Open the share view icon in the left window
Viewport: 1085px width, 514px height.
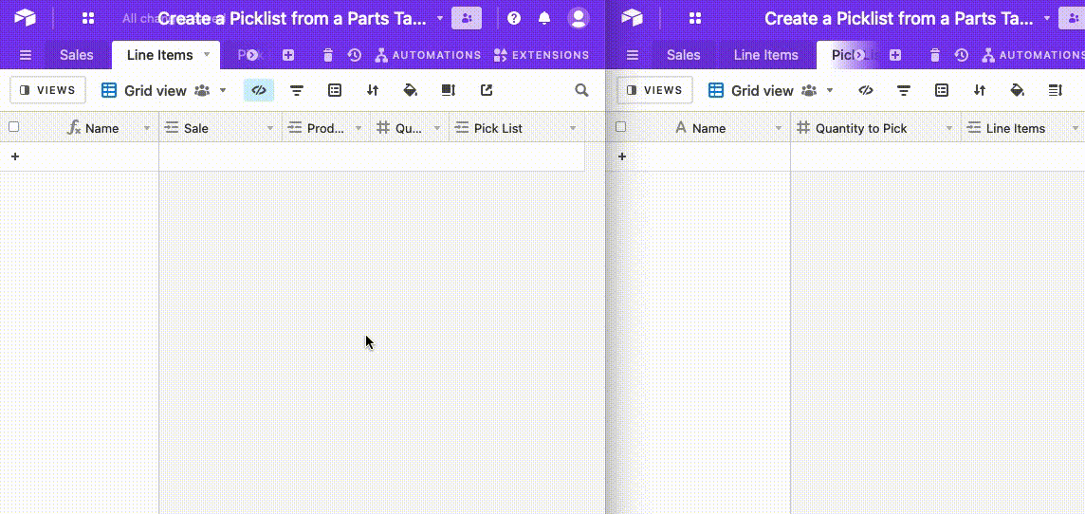tap(487, 91)
